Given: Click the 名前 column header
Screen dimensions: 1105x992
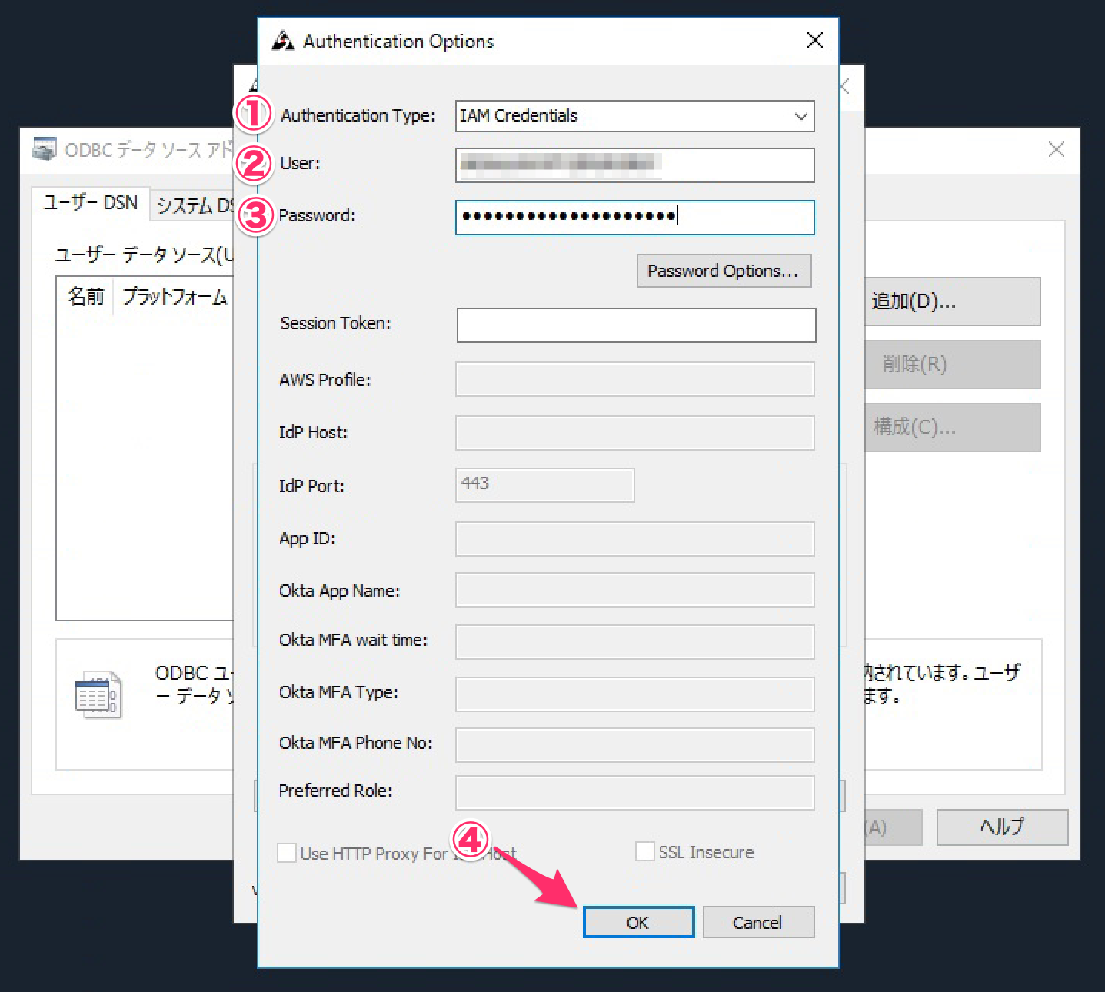Looking at the screenshot, I should coord(85,297).
